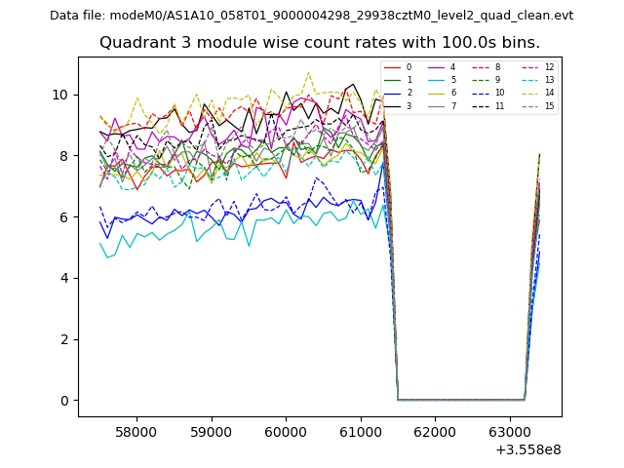Viewport: 624px width, 468px height.
Task: Select the red dashed legend entry for module 8
Action: [x=482, y=67]
